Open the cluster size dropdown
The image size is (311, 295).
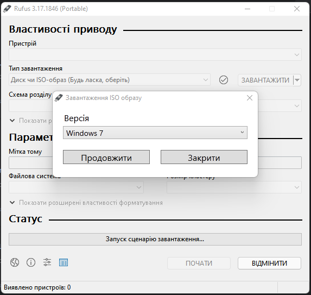pos(234,187)
